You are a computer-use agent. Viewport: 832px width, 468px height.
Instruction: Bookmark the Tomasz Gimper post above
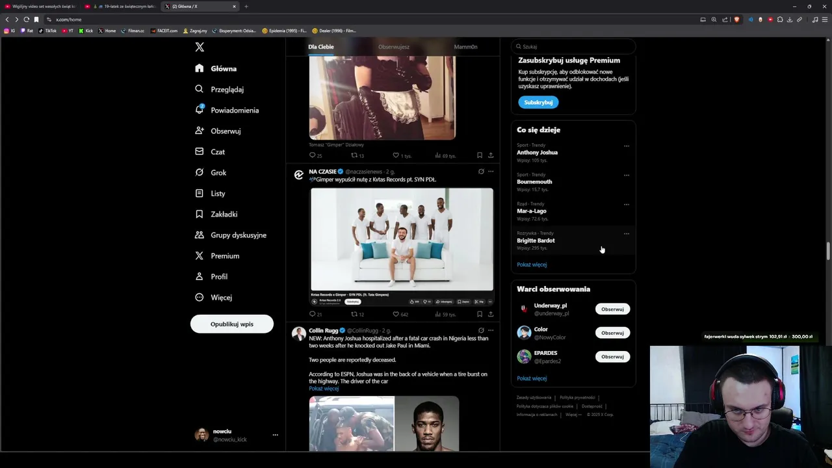click(x=480, y=155)
